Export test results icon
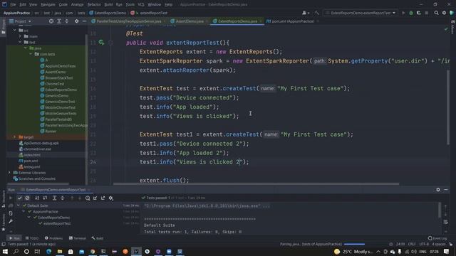The height and width of the screenshot is (256, 456). tap(103, 198)
